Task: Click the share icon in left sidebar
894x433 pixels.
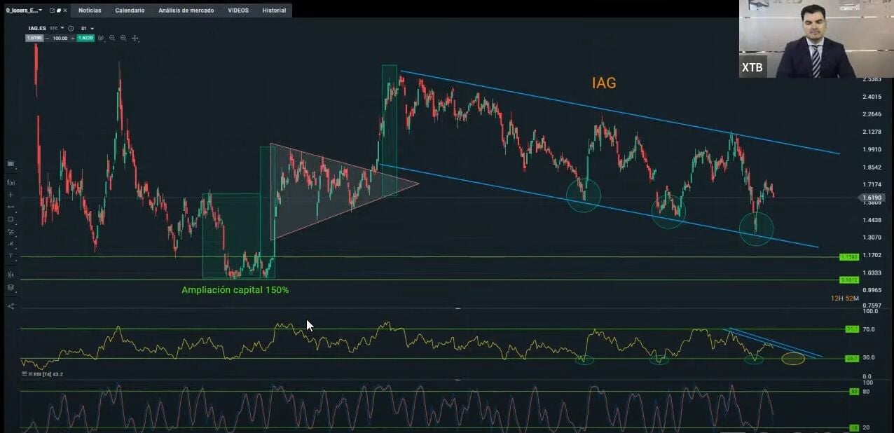Action: (11, 306)
